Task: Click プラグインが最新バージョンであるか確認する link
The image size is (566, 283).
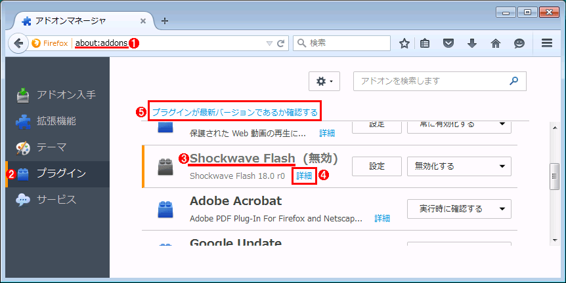Action: tap(234, 112)
